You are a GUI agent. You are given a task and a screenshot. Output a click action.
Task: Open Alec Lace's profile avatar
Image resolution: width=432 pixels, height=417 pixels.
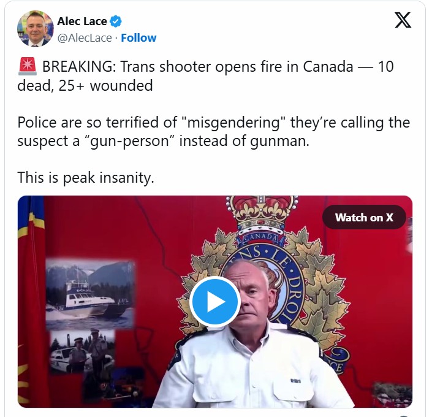tap(36, 29)
